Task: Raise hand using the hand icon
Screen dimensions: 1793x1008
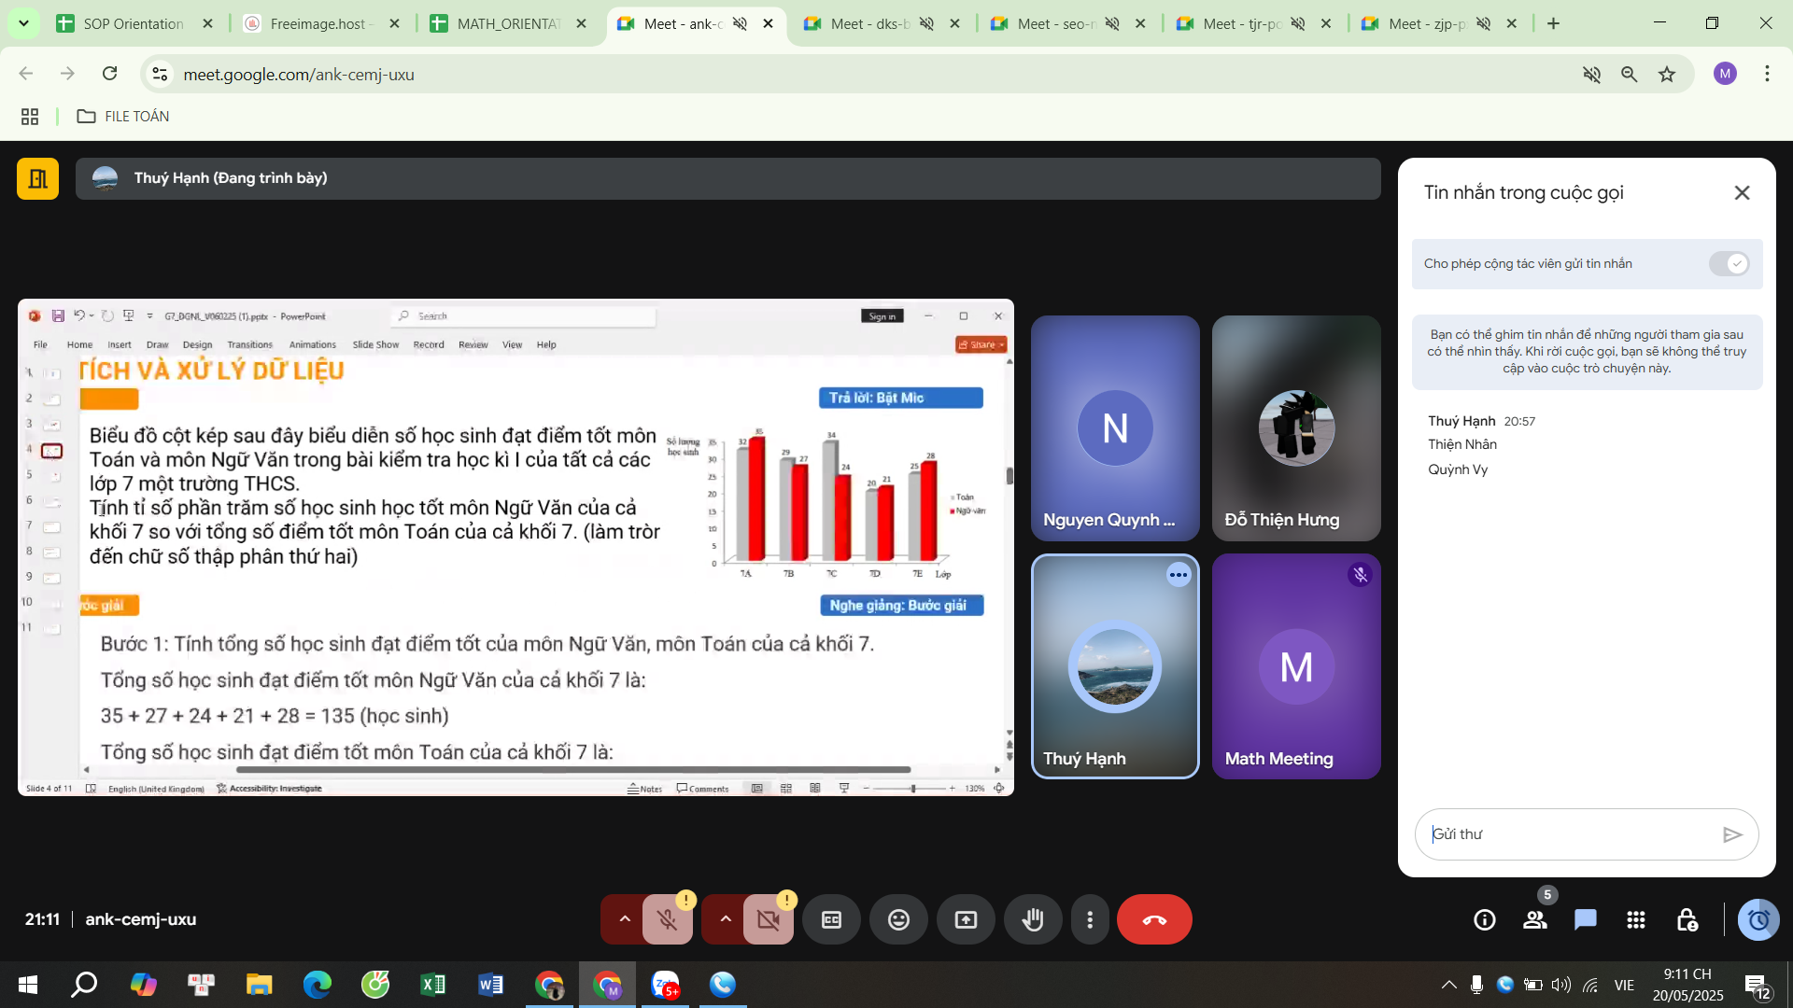Action: coord(1033,920)
